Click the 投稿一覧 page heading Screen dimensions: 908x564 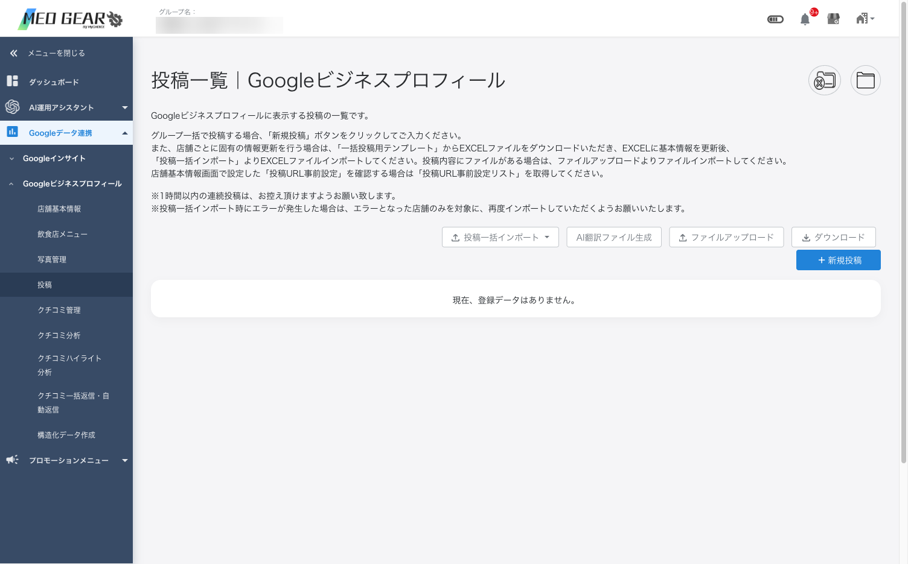(328, 80)
